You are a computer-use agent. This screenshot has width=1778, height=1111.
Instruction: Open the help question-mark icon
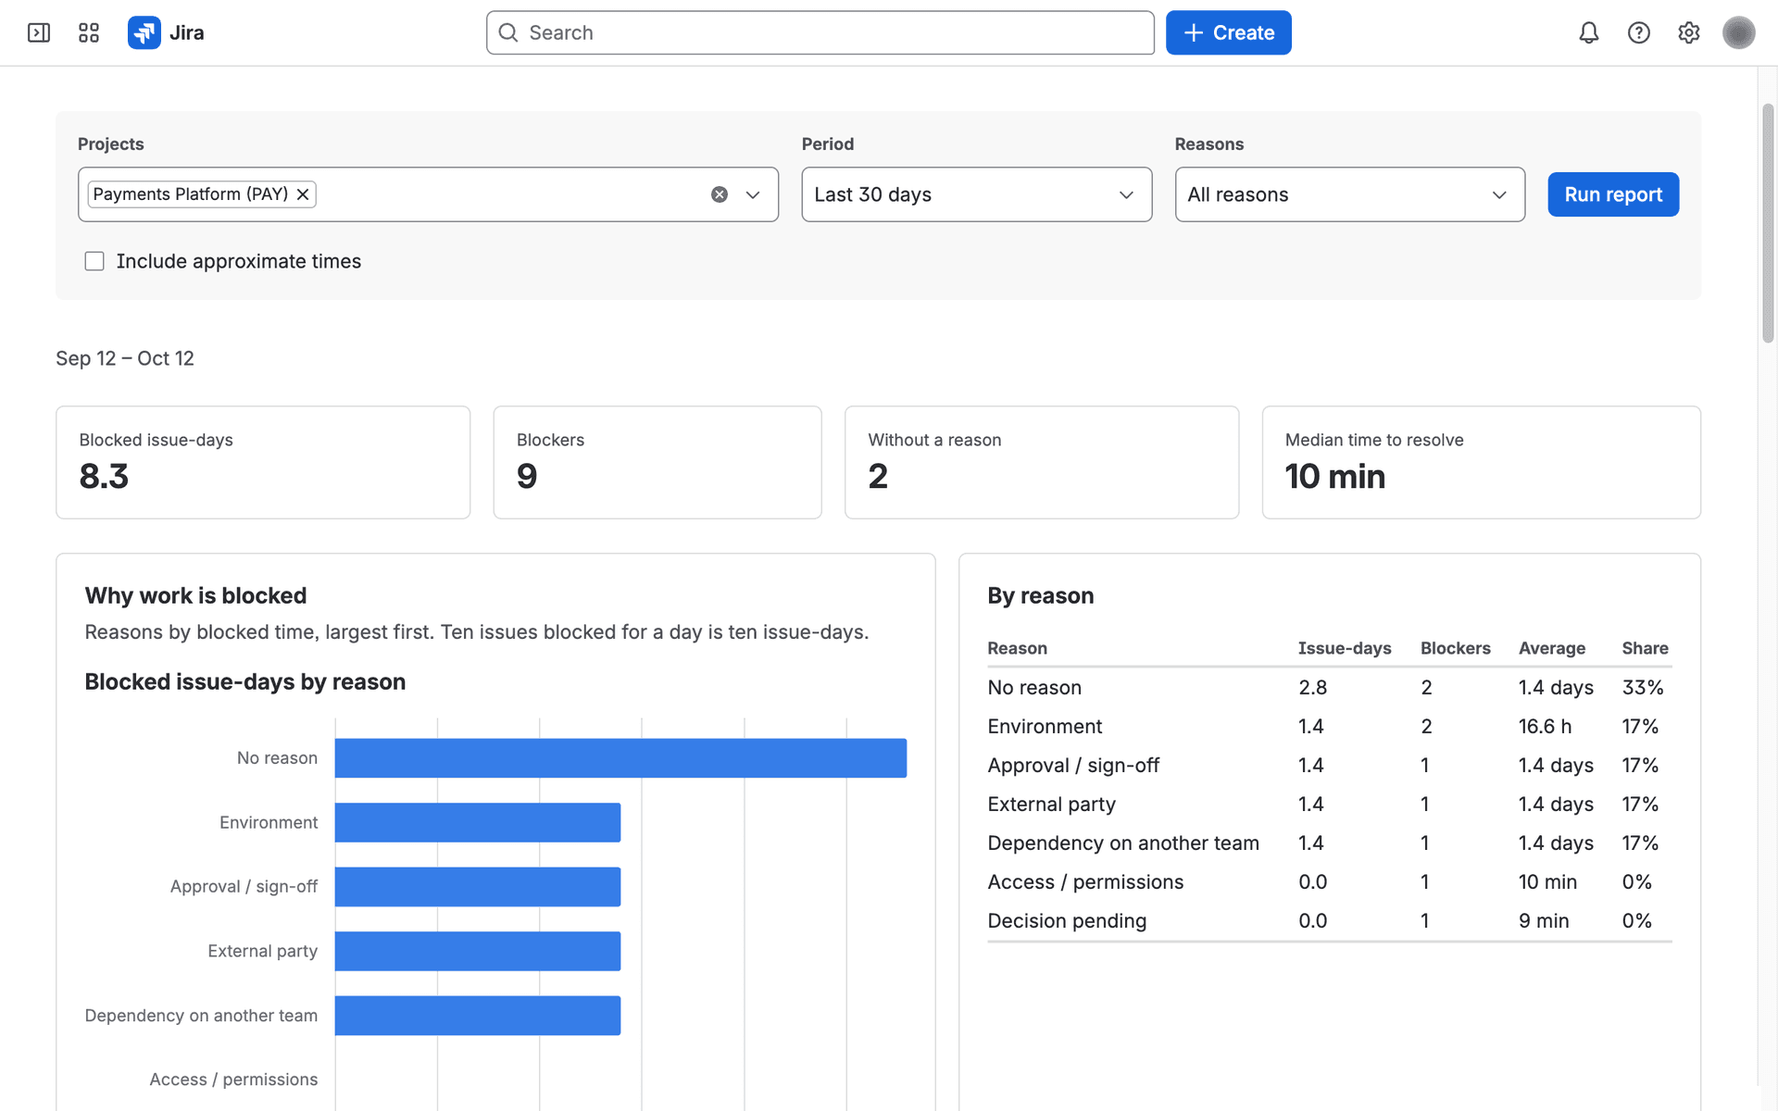click(1639, 33)
